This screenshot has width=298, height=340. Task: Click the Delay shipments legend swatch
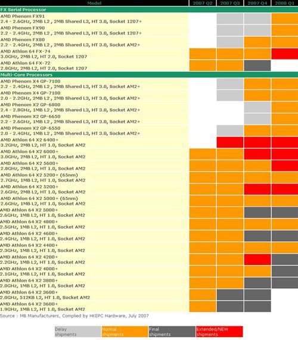point(77,332)
